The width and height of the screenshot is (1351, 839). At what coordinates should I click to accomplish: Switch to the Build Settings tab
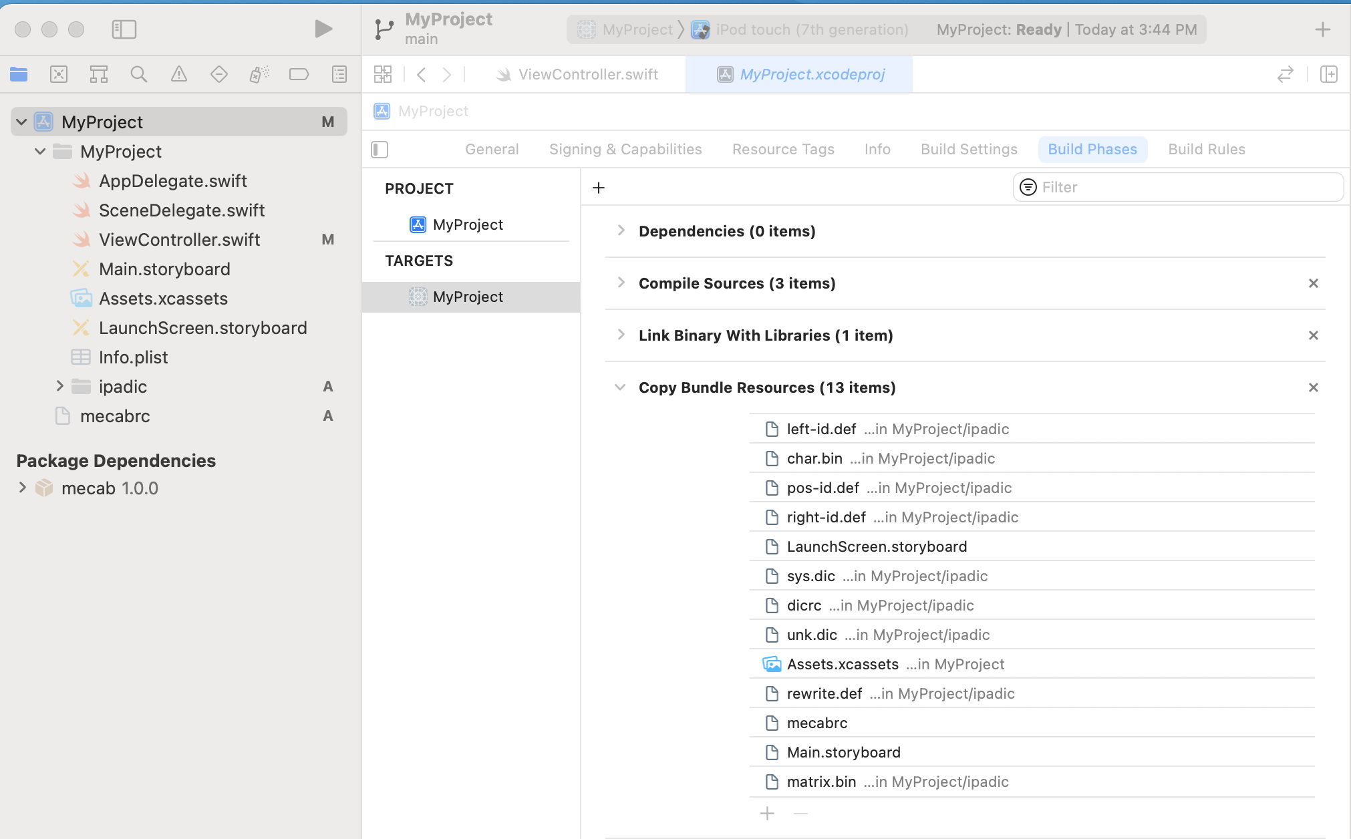click(969, 149)
